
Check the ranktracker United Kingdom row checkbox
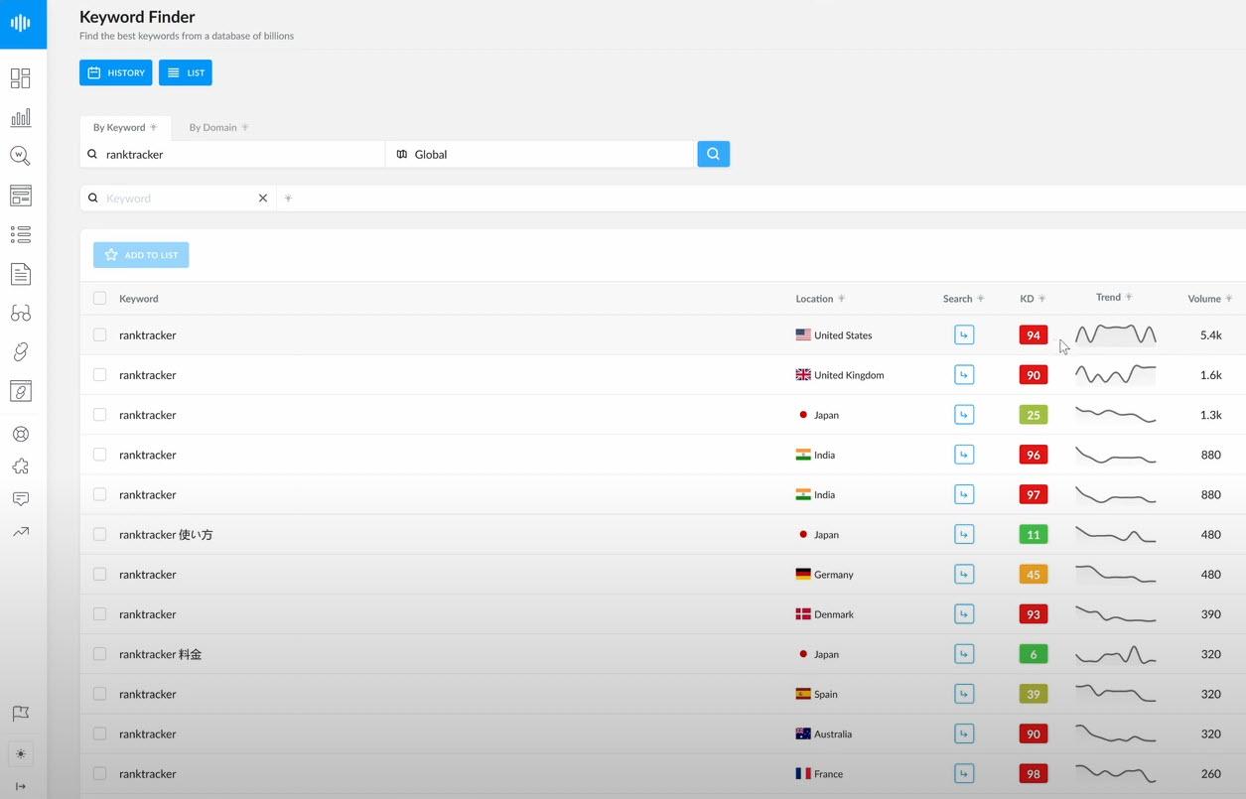[x=99, y=375]
